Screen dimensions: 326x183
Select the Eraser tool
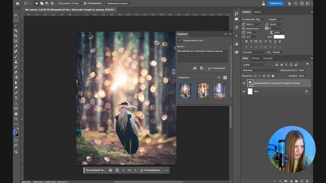click(x=16, y=72)
